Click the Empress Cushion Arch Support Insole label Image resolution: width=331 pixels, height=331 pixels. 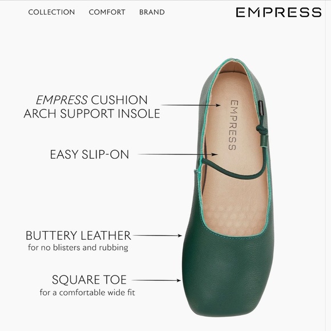[x=92, y=107]
